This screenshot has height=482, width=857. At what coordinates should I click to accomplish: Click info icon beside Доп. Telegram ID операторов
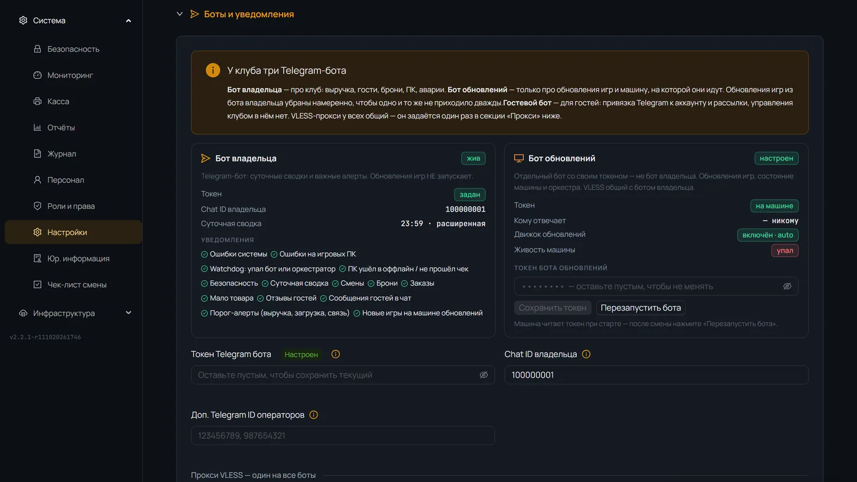[x=314, y=415]
